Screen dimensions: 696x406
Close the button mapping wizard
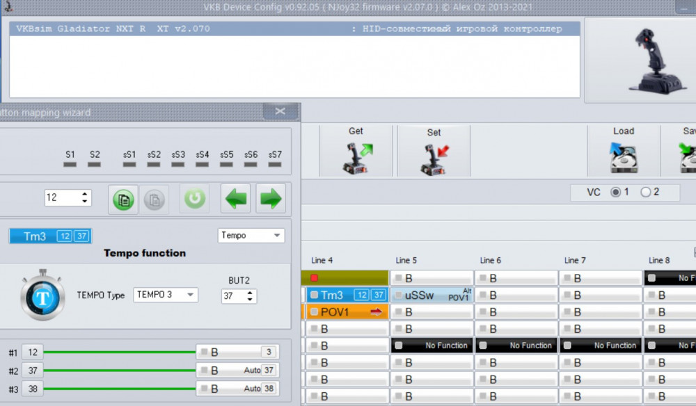pyautogui.click(x=280, y=111)
